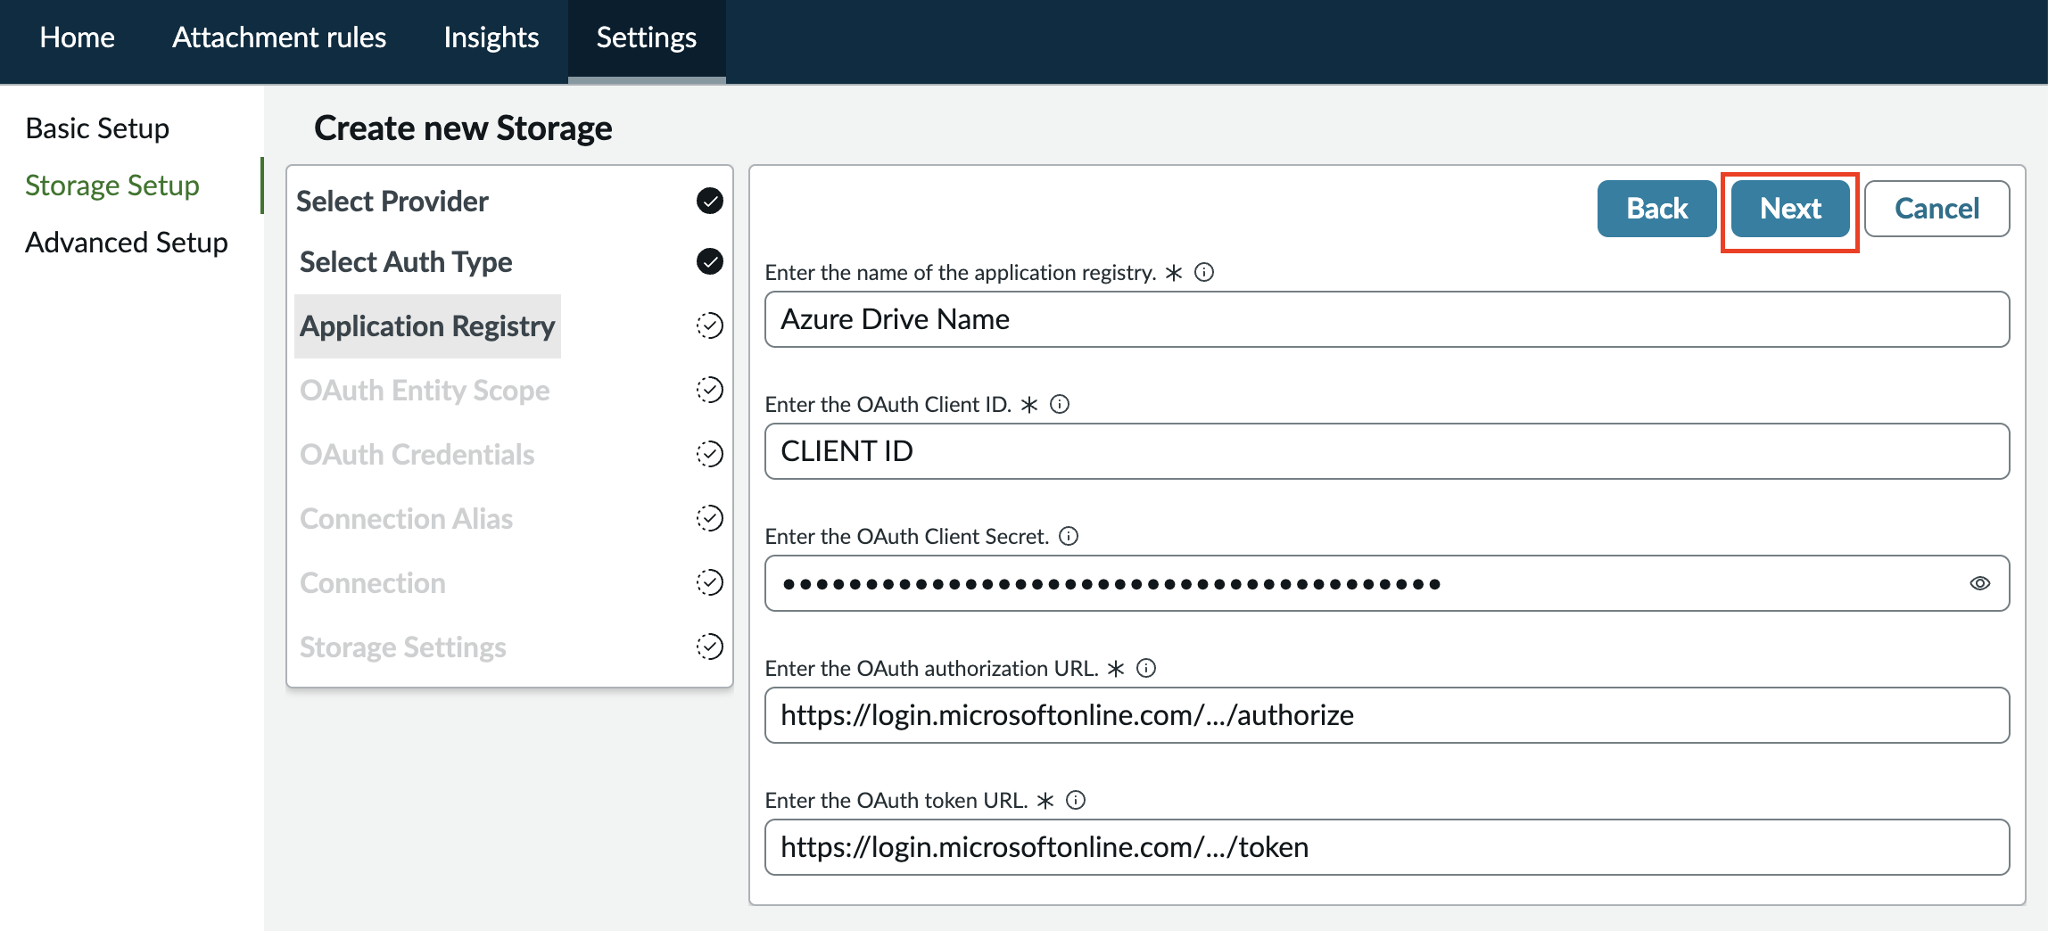The height and width of the screenshot is (931, 2048).
Task: Click the pending check icon in the Connection row
Action: point(709,582)
